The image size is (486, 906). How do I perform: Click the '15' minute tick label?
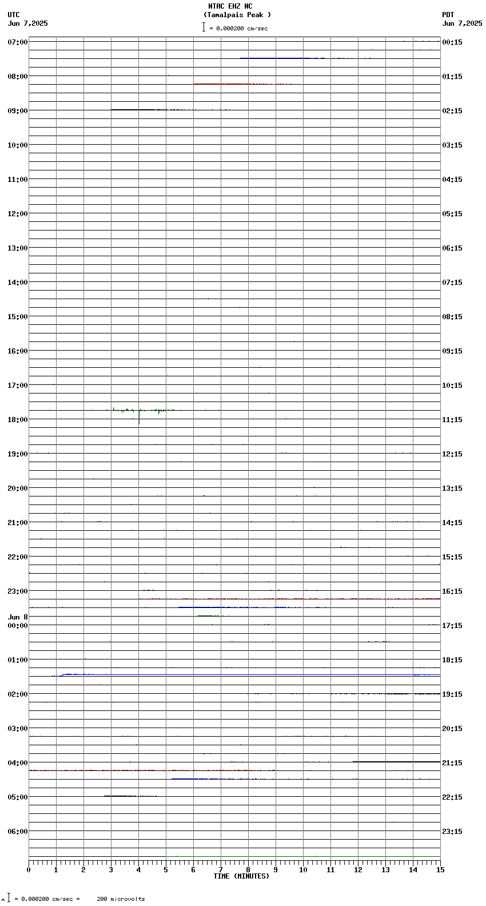[x=440, y=870]
